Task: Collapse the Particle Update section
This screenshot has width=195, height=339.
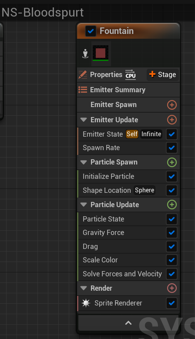Action: [x=84, y=205]
